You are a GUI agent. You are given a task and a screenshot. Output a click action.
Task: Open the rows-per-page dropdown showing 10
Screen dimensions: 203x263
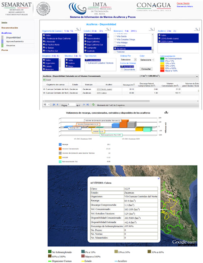(x=46, y=104)
